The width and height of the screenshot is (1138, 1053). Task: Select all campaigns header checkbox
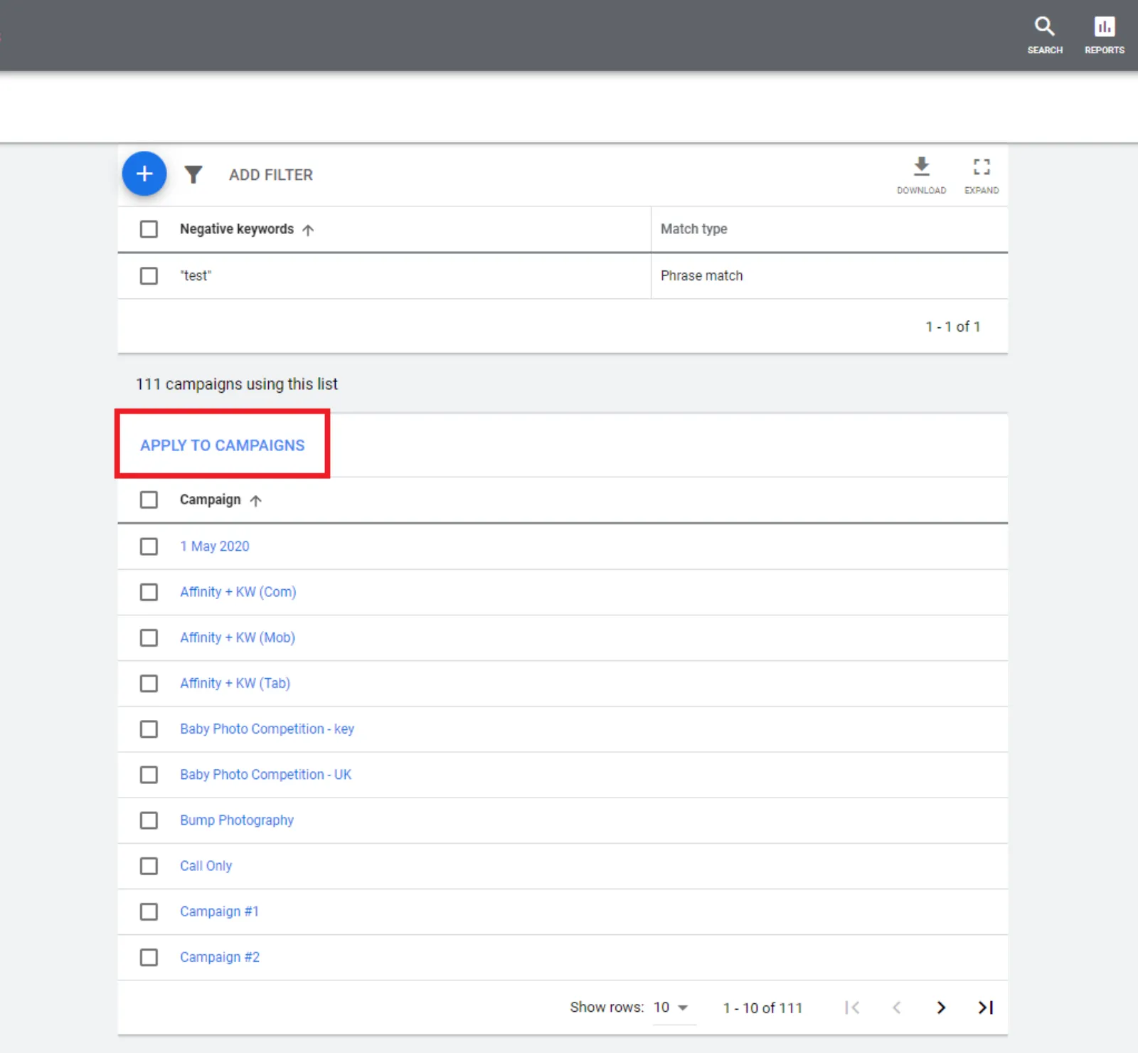(149, 499)
